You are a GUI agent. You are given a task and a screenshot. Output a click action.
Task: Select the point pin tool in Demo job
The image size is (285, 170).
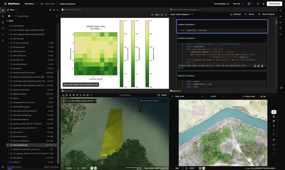[x=274, y=135]
